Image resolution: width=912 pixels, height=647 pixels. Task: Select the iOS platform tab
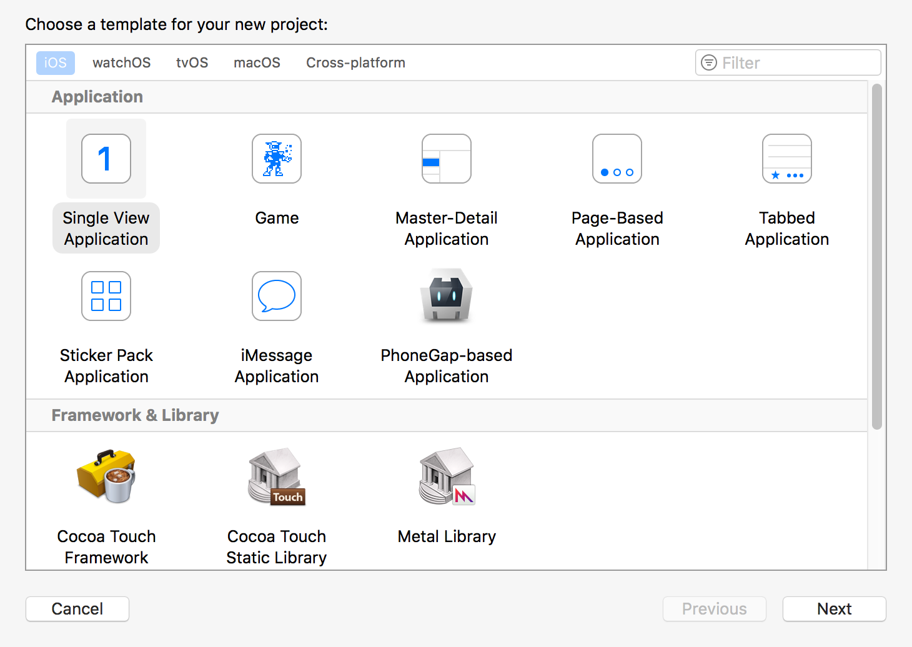click(x=55, y=63)
